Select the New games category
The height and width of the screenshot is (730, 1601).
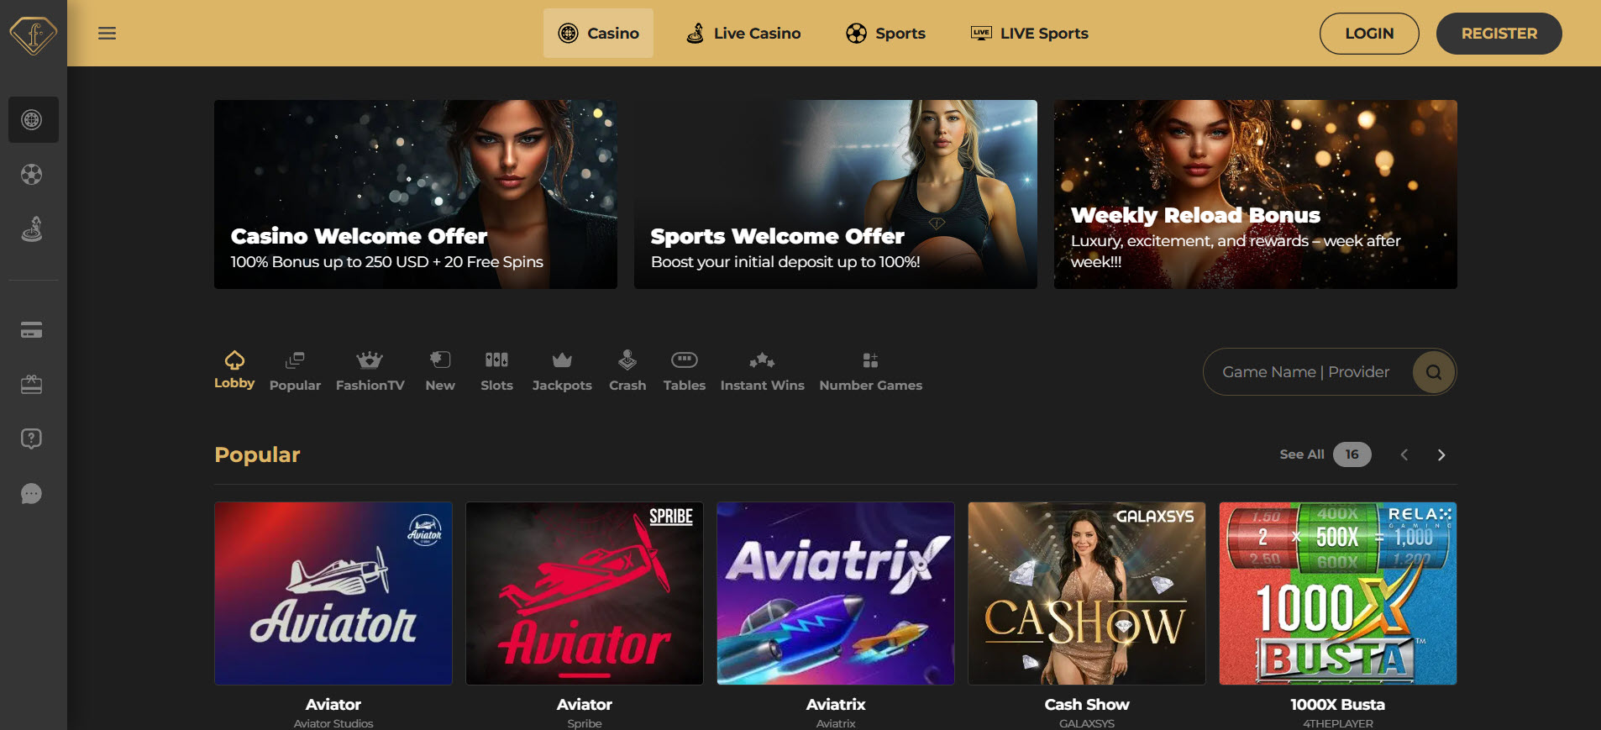click(x=440, y=372)
